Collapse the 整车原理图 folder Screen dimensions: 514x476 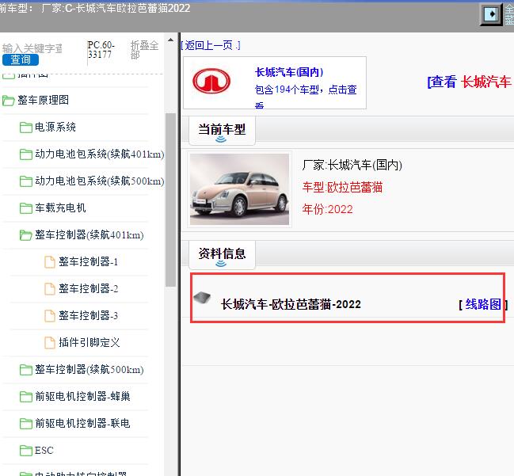(43, 101)
